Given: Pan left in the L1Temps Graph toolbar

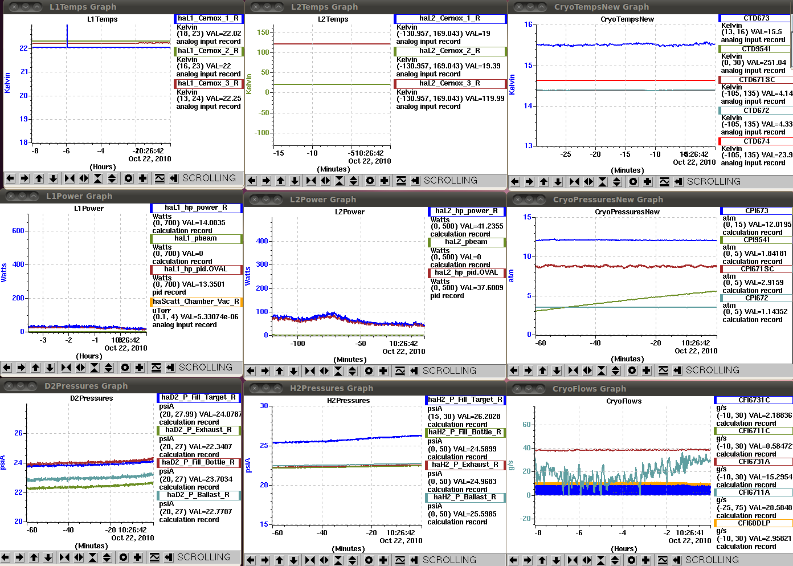Looking at the screenshot, I should click(10, 178).
